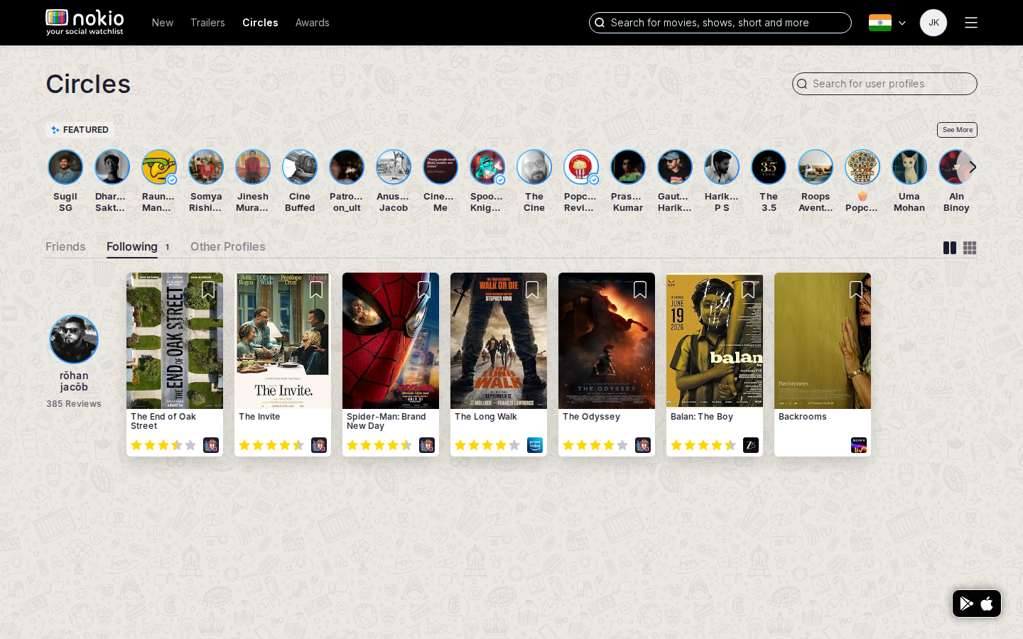Switch to two-column layout view
The height and width of the screenshot is (639, 1023).
pyautogui.click(x=950, y=248)
